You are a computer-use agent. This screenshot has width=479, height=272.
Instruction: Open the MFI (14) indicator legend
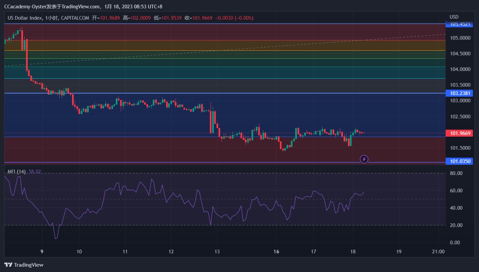pyautogui.click(x=16, y=172)
